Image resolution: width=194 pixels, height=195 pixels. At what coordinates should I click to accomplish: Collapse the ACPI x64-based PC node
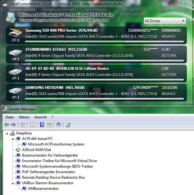point(13,139)
